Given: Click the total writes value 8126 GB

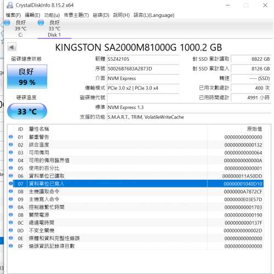Looking at the screenshot, I should (x=251, y=68).
